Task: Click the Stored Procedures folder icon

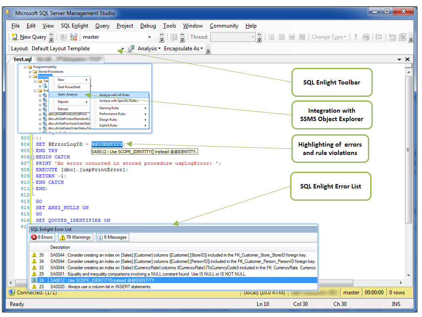Action: (x=35, y=72)
